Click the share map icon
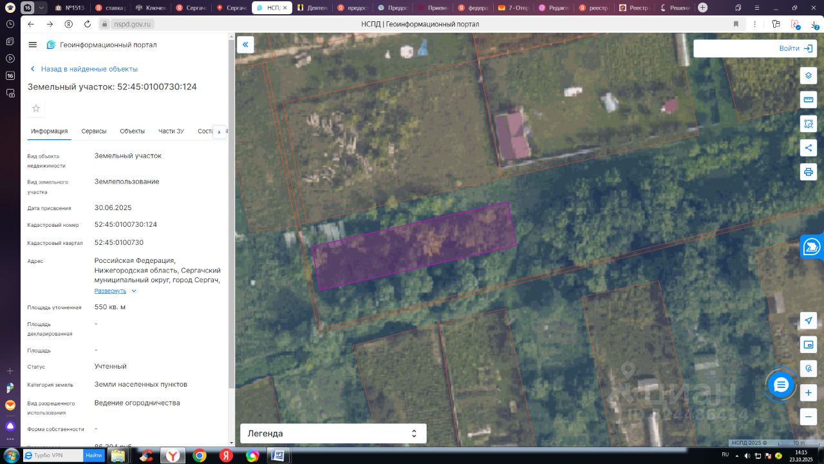This screenshot has width=824, height=464. [x=809, y=148]
